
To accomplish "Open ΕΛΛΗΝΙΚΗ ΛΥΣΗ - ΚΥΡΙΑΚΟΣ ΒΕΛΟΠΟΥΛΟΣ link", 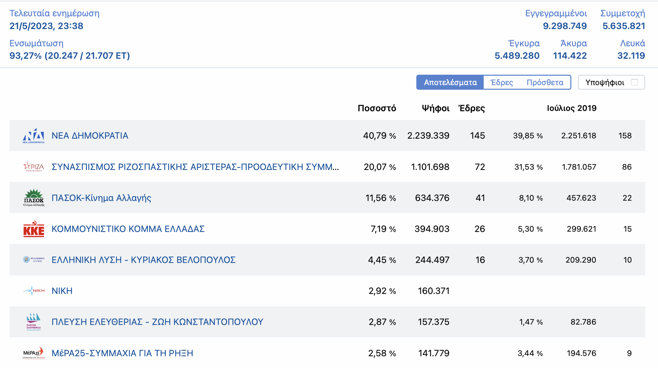I will 144,260.
